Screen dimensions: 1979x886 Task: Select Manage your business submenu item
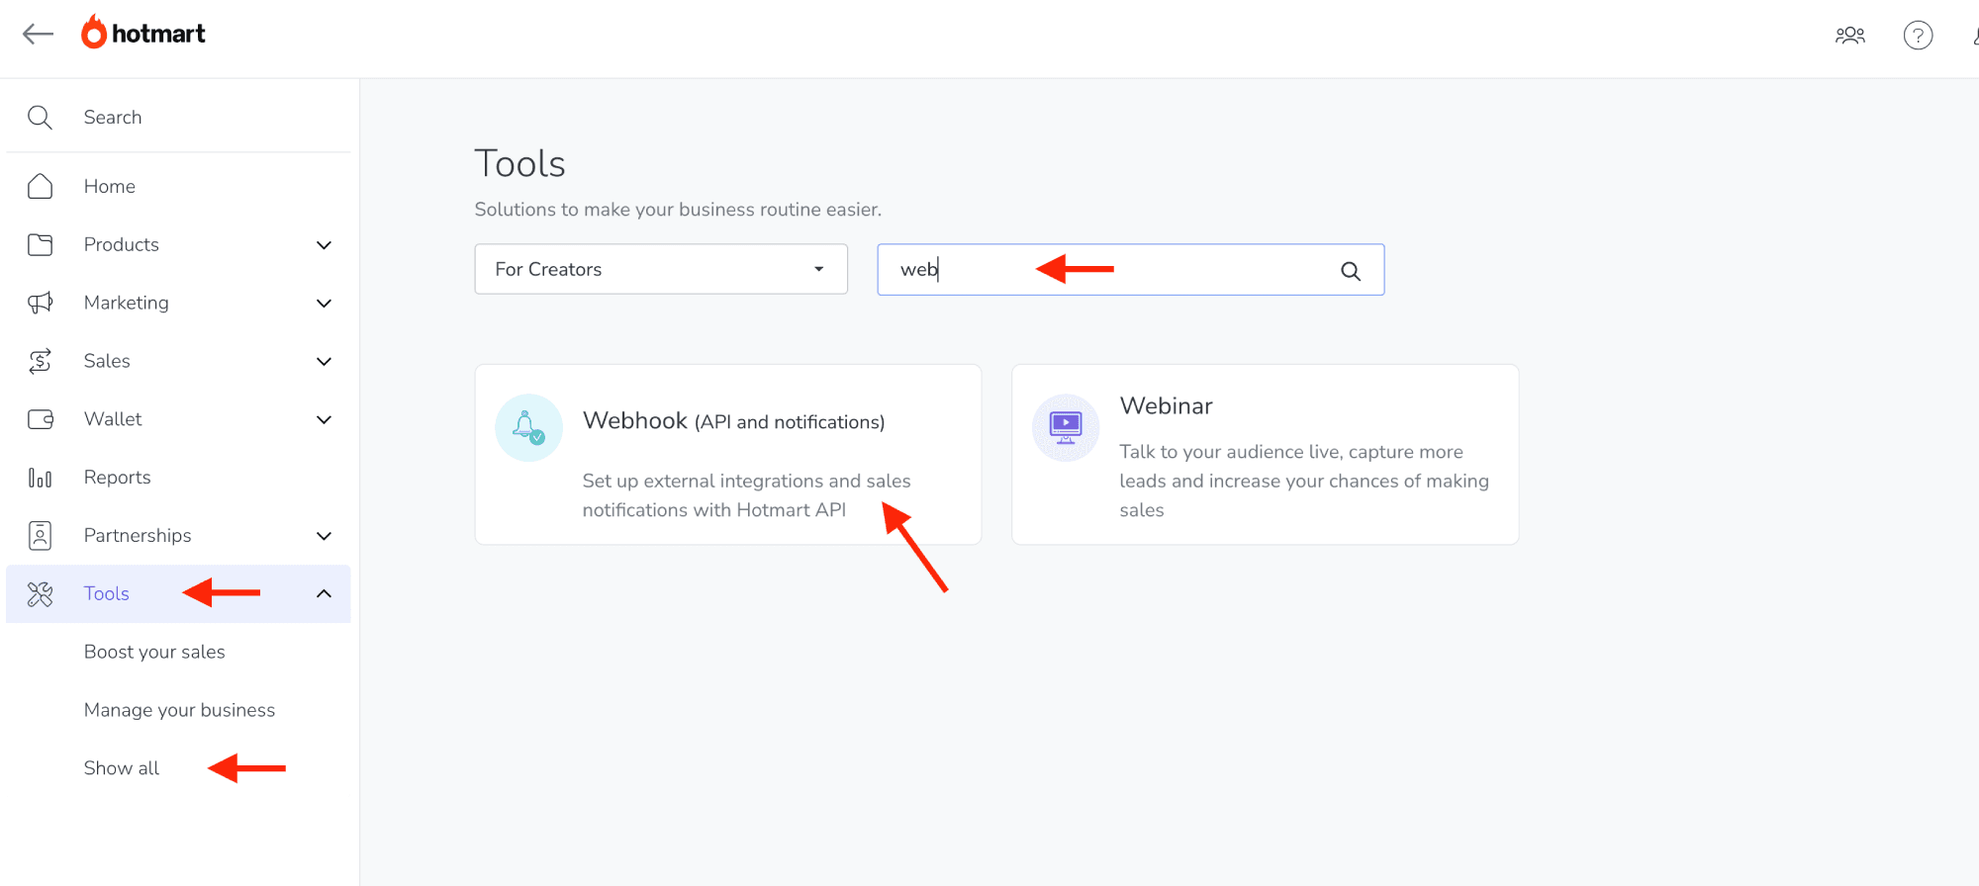click(x=179, y=710)
